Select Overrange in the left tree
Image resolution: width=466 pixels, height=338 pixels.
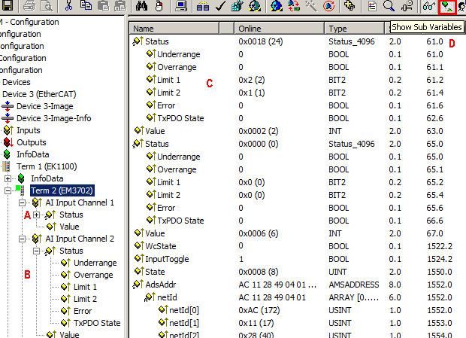(x=93, y=275)
